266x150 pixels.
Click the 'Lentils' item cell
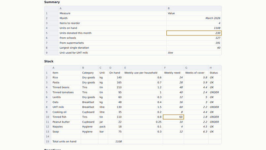pyautogui.click(x=66, y=97)
